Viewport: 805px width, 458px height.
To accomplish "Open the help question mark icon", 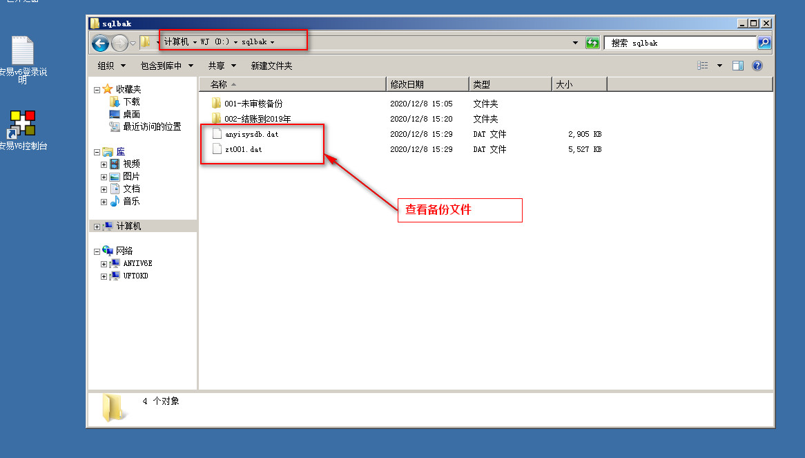I will point(757,66).
